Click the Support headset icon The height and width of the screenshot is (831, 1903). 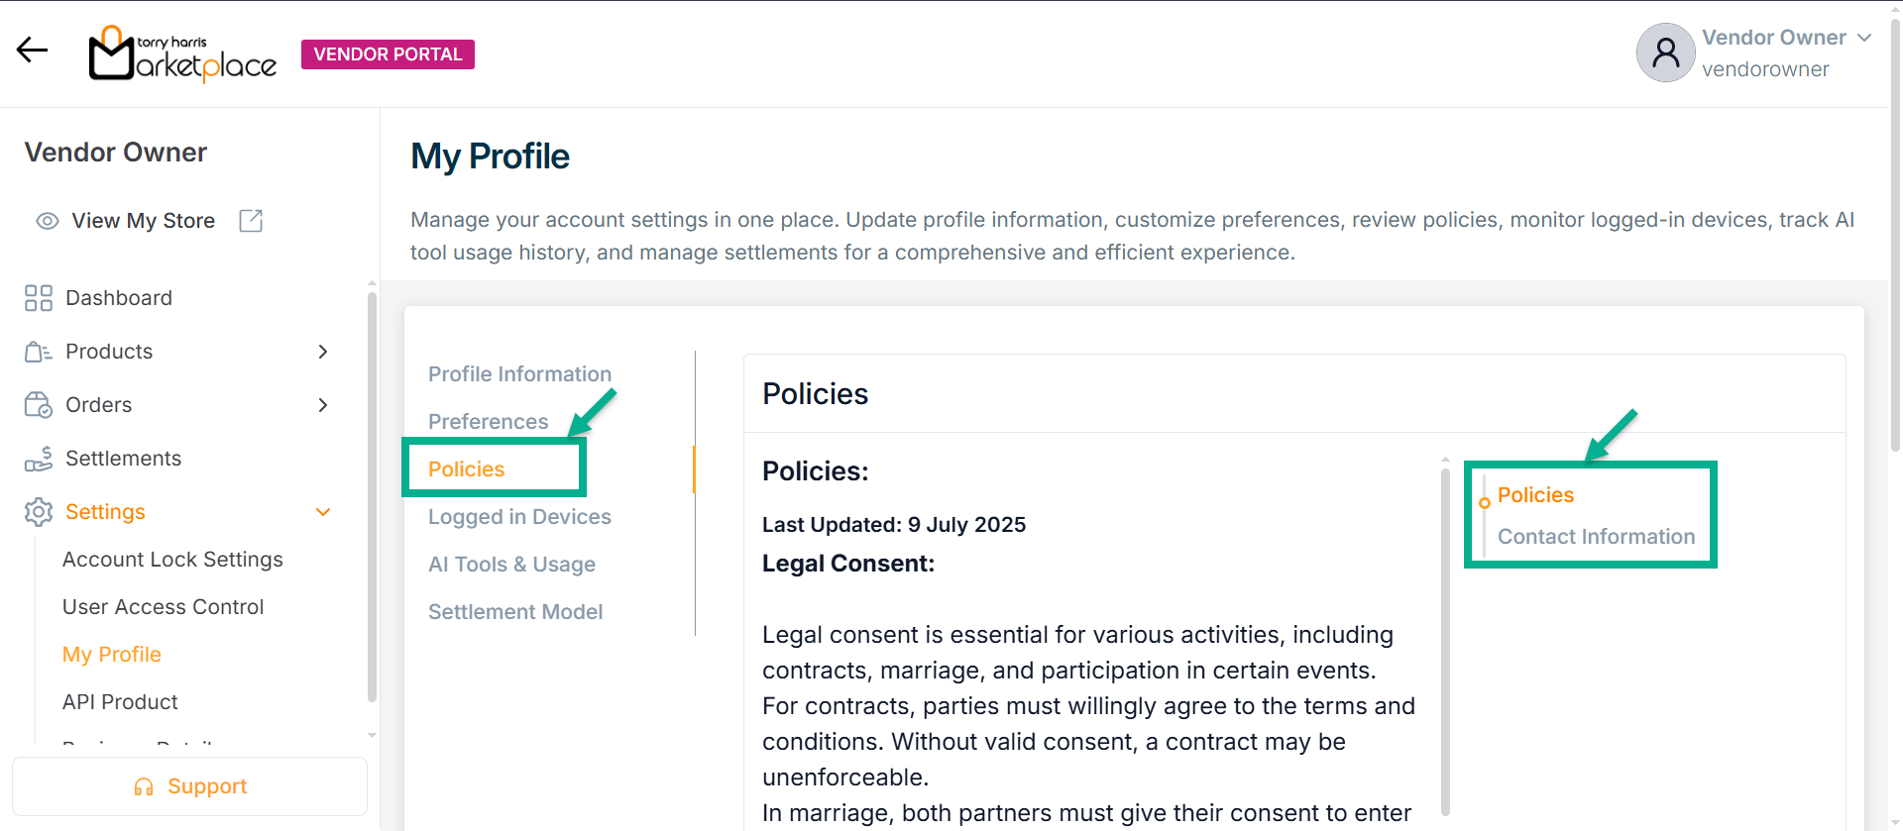(x=144, y=786)
